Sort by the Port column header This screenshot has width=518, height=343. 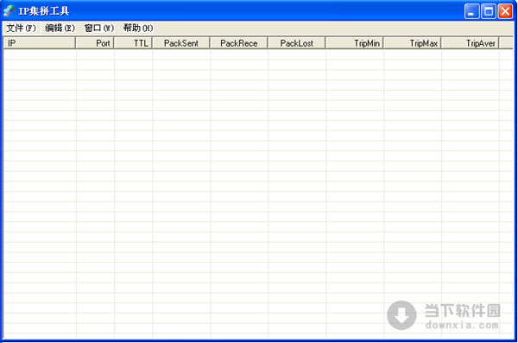(x=95, y=43)
